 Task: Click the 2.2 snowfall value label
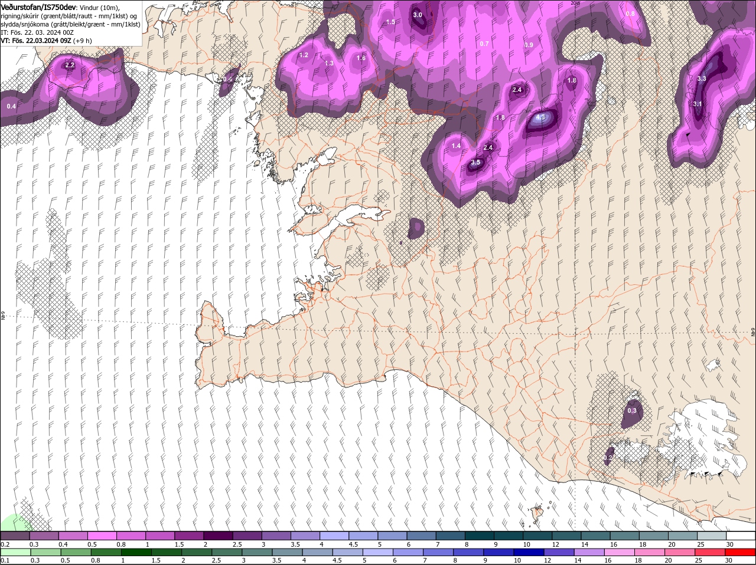point(70,65)
